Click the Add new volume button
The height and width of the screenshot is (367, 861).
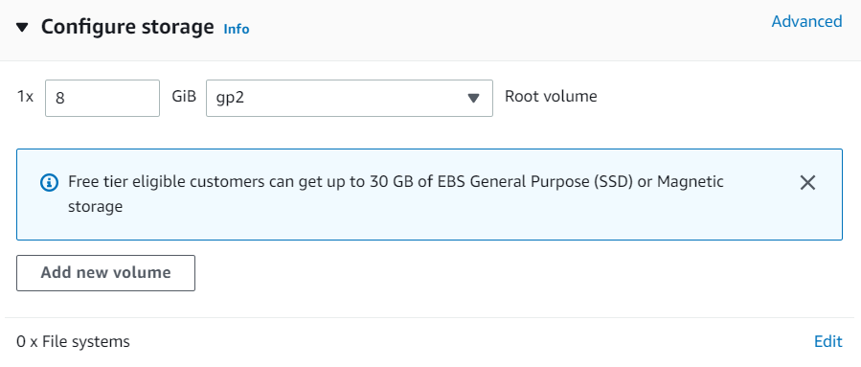coord(105,272)
